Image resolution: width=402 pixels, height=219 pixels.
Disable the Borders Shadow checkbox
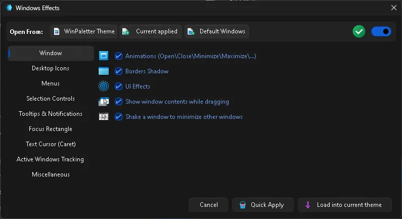coord(119,71)
